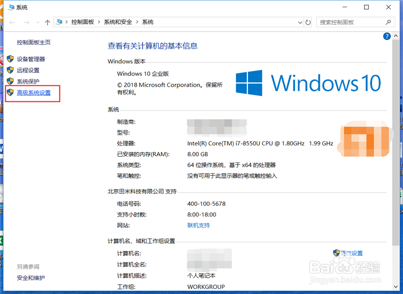The image size is (403, 294).
Task: Open Device Manager link (设备管理器)
Action: click(31, 59)
